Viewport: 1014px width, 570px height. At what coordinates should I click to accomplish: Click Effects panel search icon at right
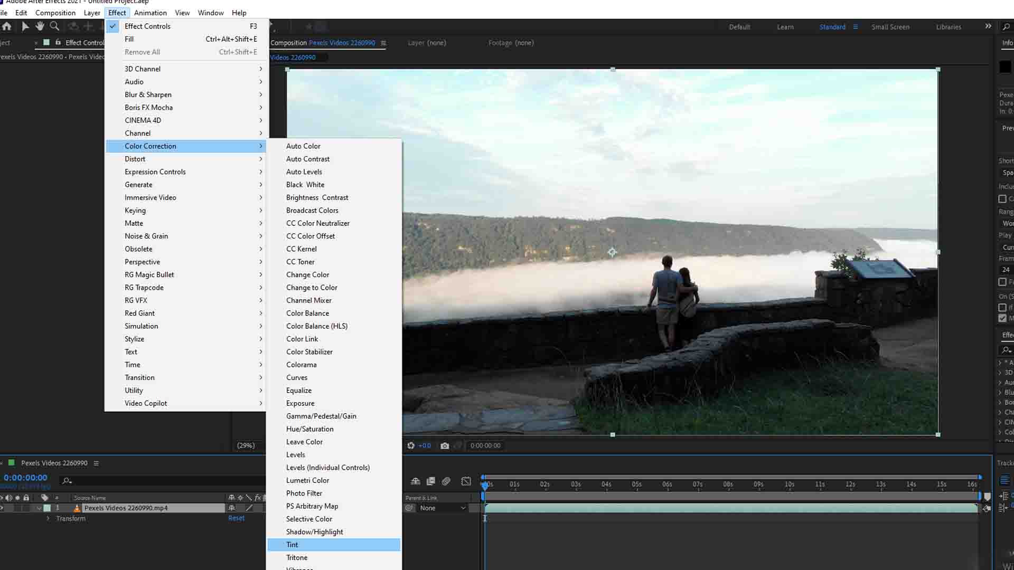(x=1006, y=350)
